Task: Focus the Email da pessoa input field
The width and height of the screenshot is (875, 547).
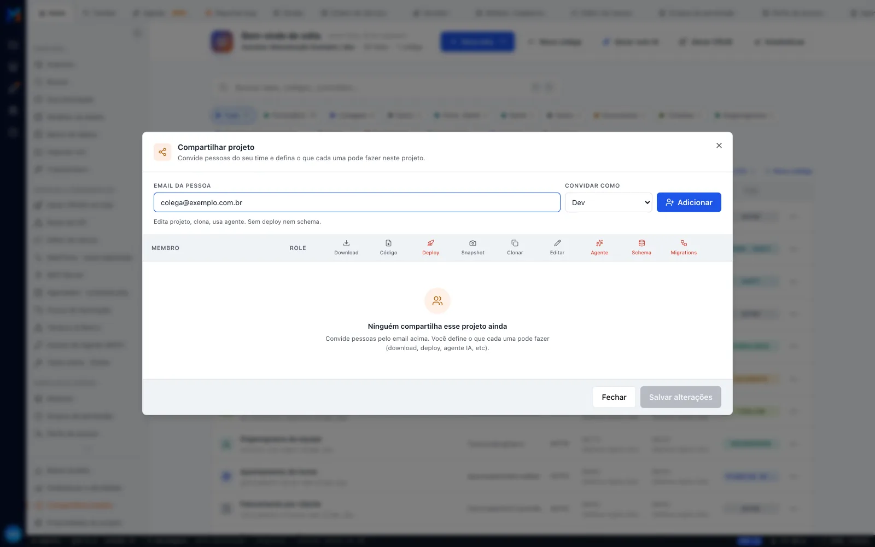Action: point(357,202)
